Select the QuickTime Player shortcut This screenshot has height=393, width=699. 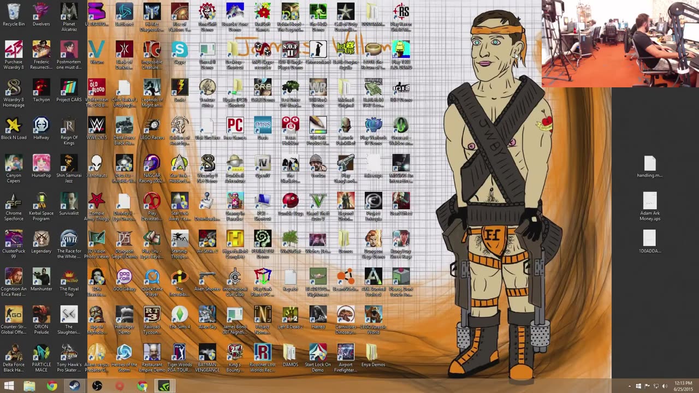click(152, 282)
